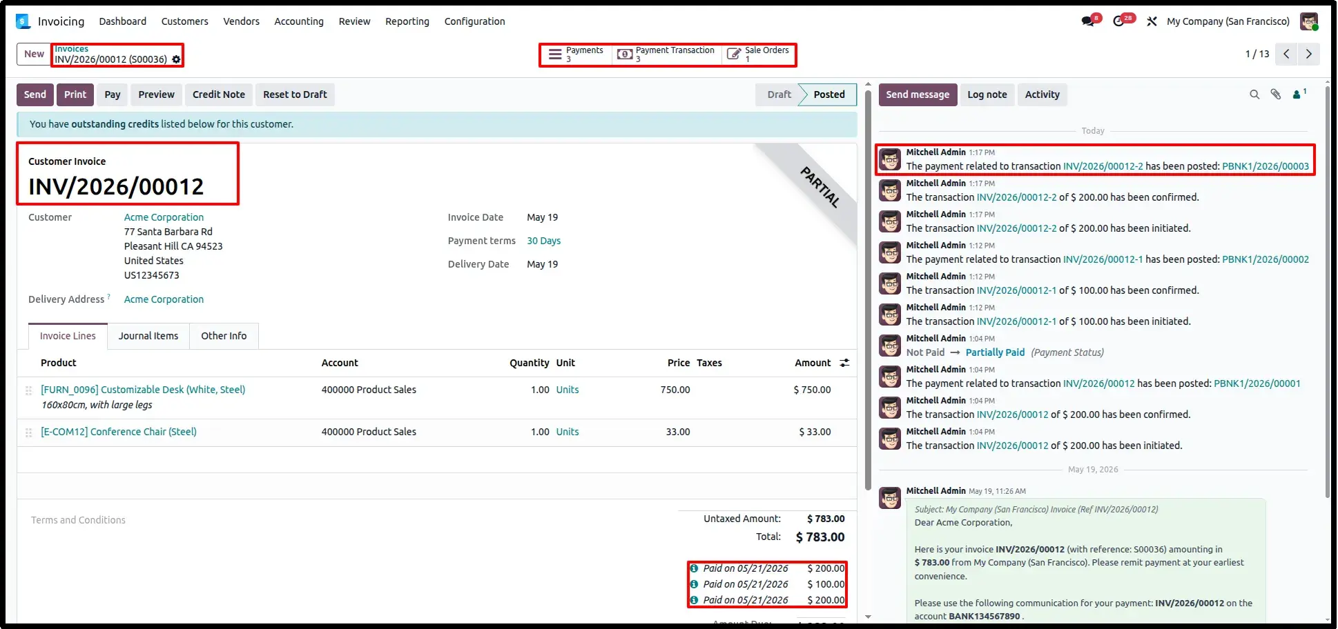The image size is (1338, 629).
Task: Open the Units link on Conference Chair line
Action: pos(568,432)
